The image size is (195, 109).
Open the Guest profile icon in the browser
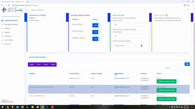tap(185, 5)
